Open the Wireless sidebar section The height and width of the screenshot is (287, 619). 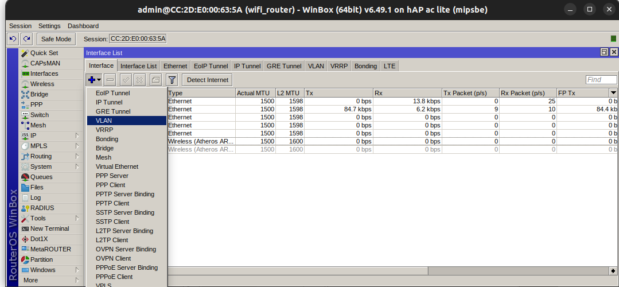(42, 84)
